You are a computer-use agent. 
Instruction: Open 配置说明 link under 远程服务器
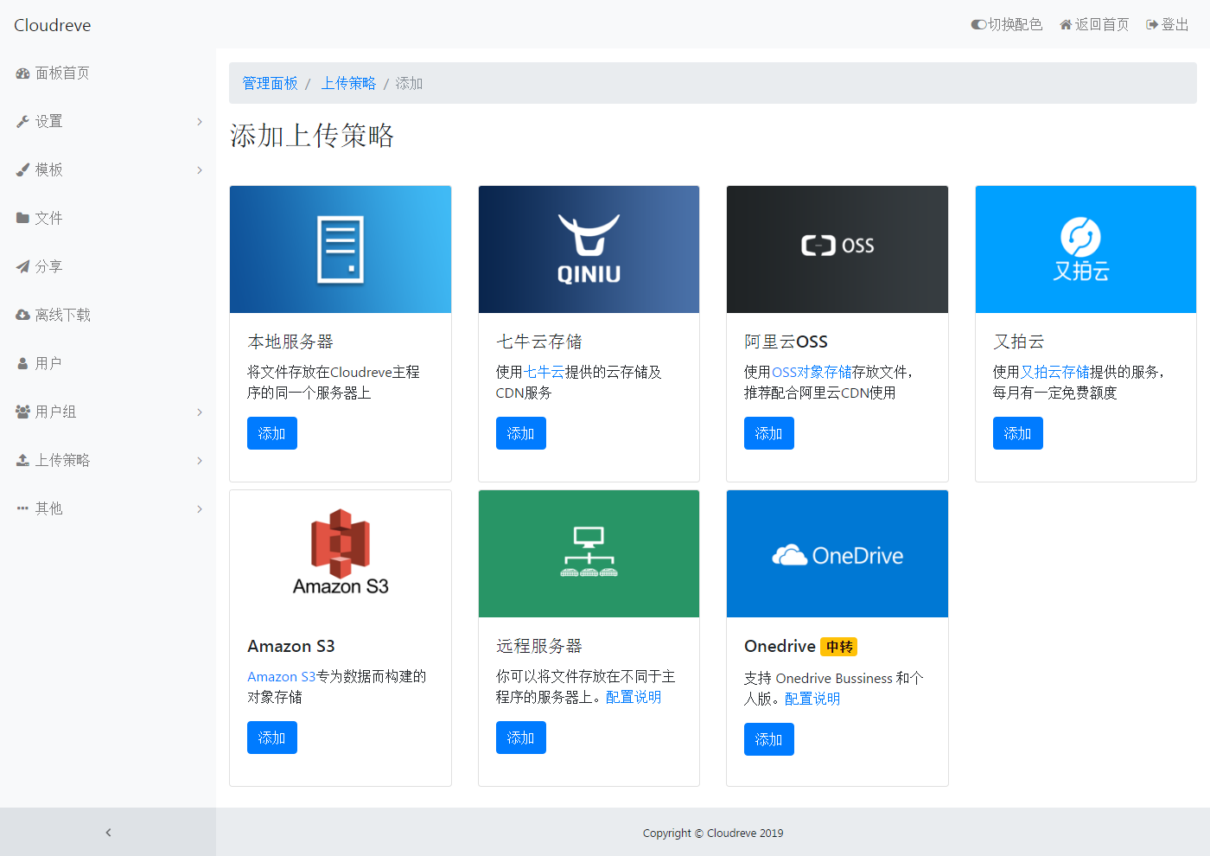pos(634,697)
